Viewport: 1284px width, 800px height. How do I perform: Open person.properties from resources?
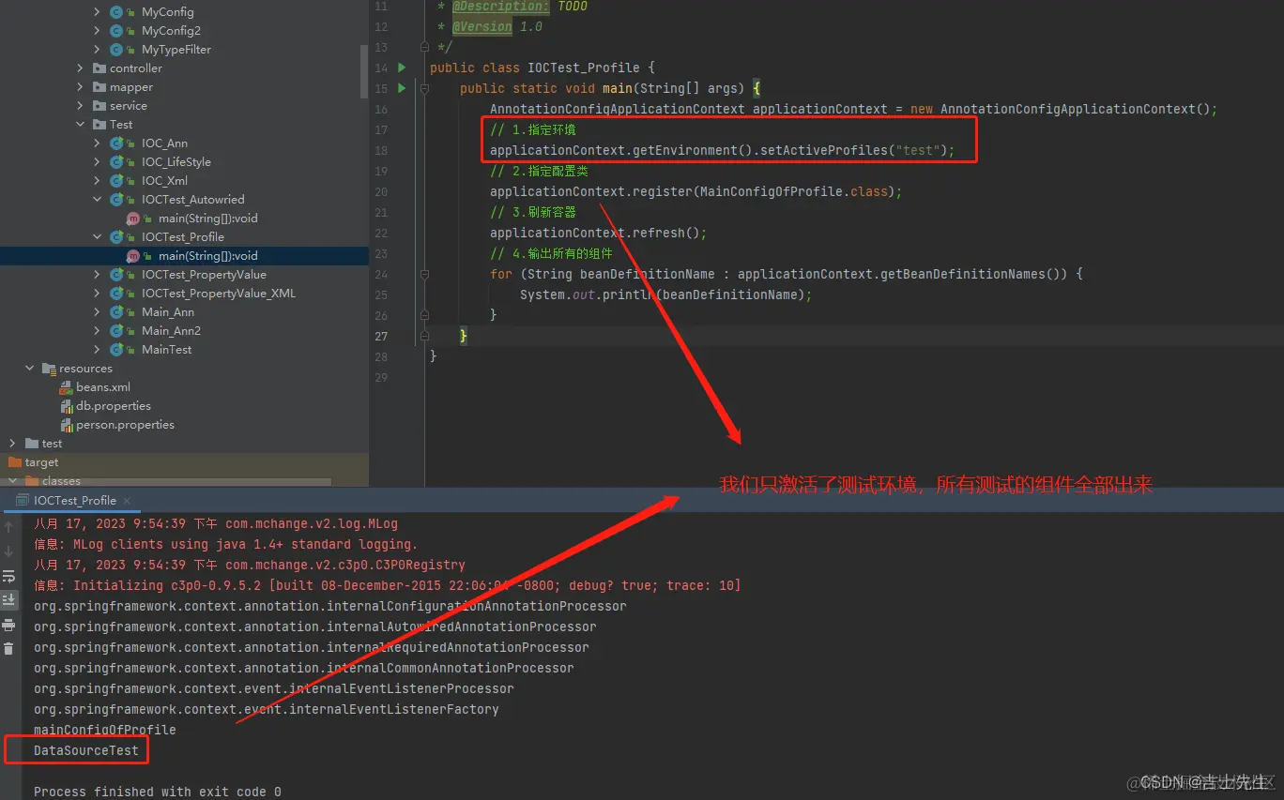126,425
